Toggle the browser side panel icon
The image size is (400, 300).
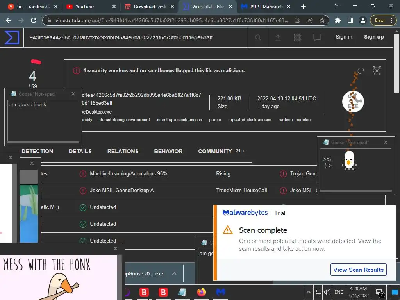point(350,20)
